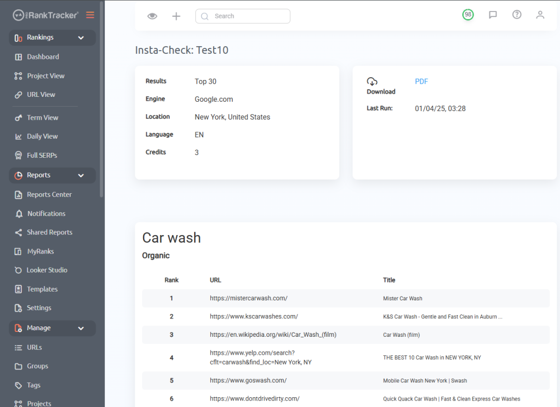Open MyRanks
The width and height of the screenshot is (560, 407).
click(x=40, y=251)
